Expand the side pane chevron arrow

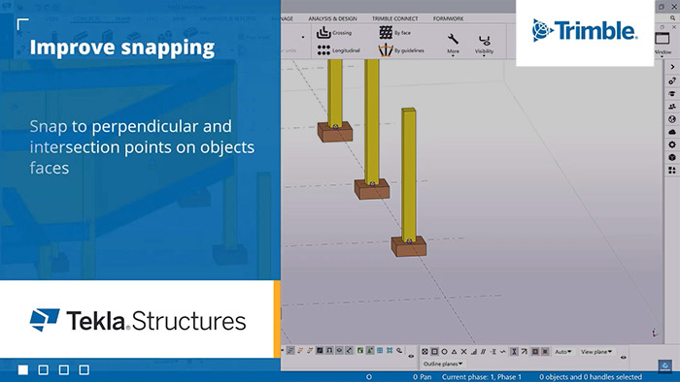click(672, 67)
